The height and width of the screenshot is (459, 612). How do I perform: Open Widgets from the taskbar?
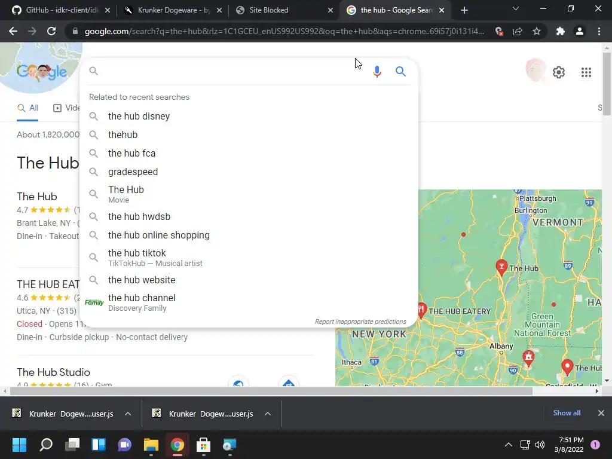[x=99, y=445]
